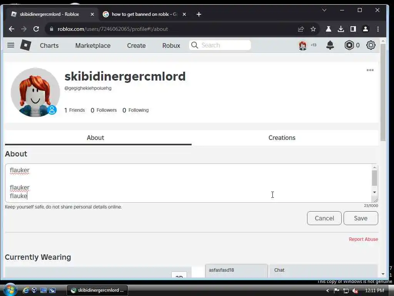Open the tab search dropdown chevron

click(x=324, y=10)
